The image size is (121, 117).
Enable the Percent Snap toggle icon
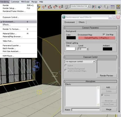pyautogui.click(x=55, y=7)
